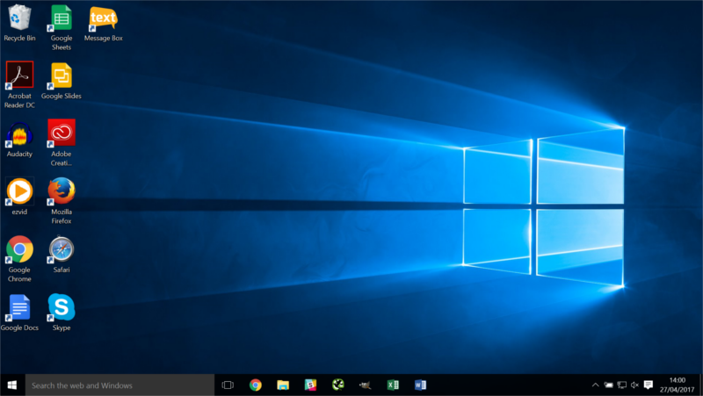The height and width of the screenshot is (396, 703).
Task: Select the Safari desktop shortcut
Action: [x=62, y=249]
